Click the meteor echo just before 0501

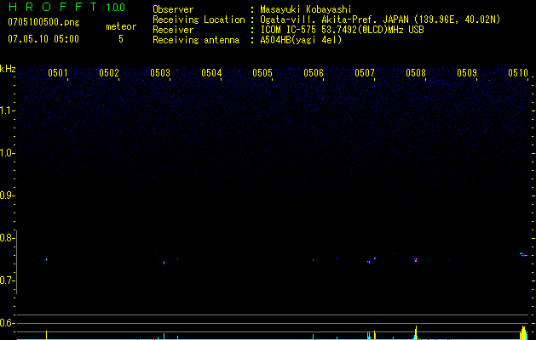tap(46, 259)
